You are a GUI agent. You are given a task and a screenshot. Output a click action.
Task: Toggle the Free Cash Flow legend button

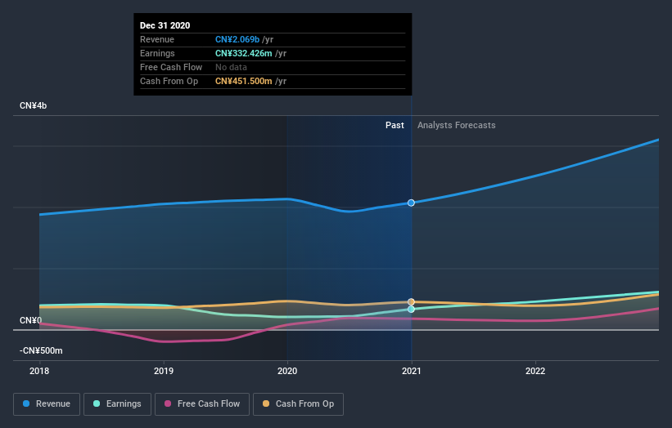point(202,404)
